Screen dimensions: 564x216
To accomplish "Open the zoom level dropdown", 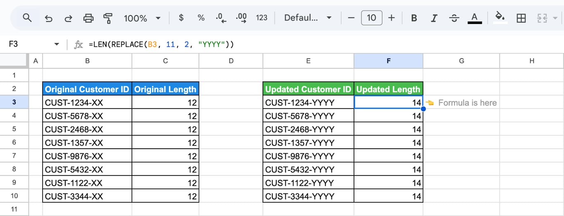I will [x=142, y=18].
